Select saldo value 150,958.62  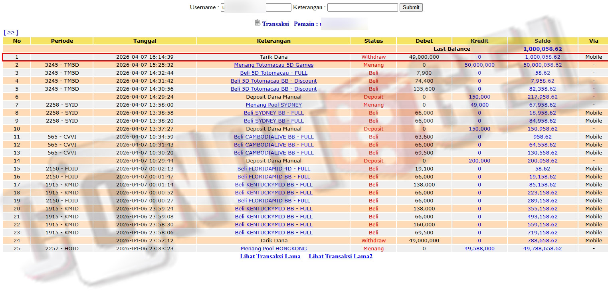point(543,129)
